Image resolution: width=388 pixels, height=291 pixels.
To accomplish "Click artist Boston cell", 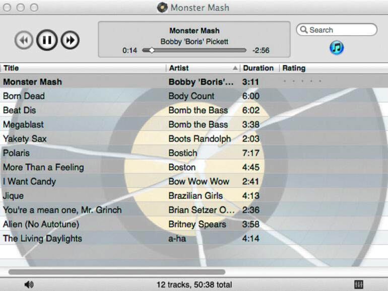I will [x=182, y=167].
